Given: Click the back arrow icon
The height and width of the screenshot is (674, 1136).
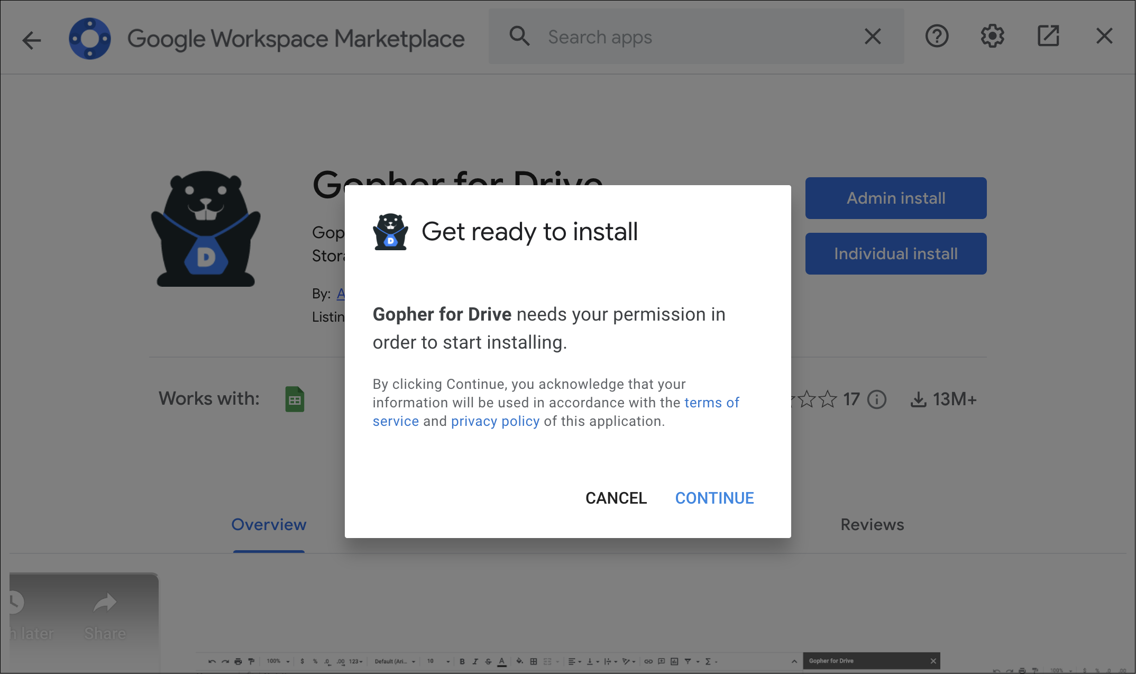Looking at the screenshot, I should 31,40.
